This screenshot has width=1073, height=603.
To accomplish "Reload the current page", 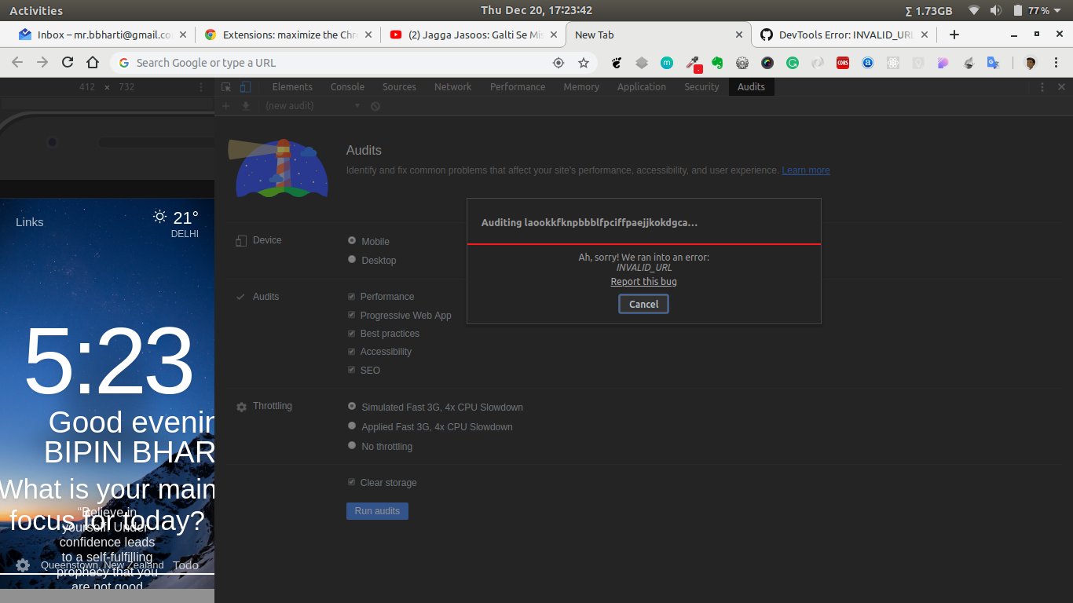I will coord(67,62).
